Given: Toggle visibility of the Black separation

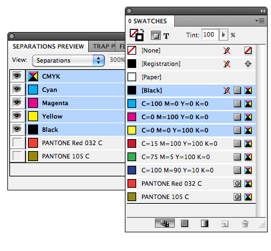Looking at the screenshot, I should pyautogui.click(x=17, y=129).
